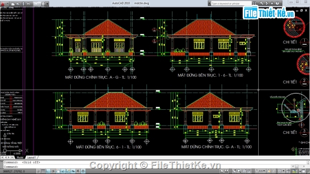This screenshot has height=174, width=310.
Task: Toggle Dynamic UCS in status bar
Action: (68, 171)
